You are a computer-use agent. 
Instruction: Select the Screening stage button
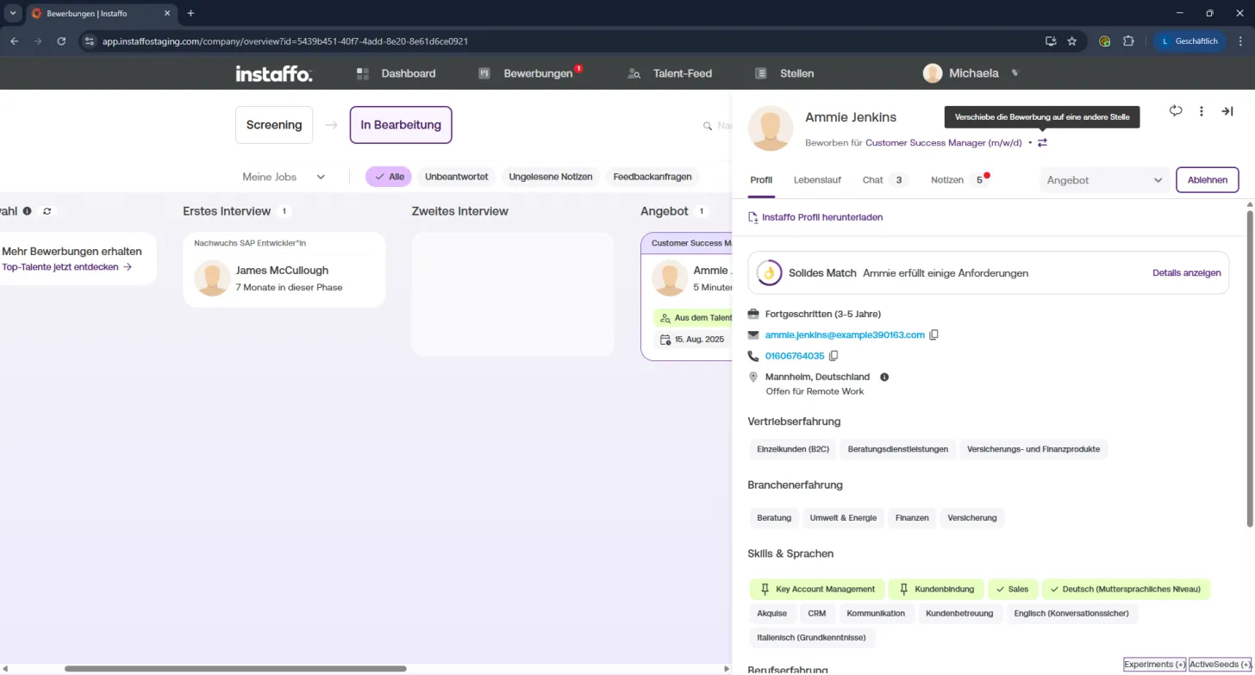coord(274,125)
